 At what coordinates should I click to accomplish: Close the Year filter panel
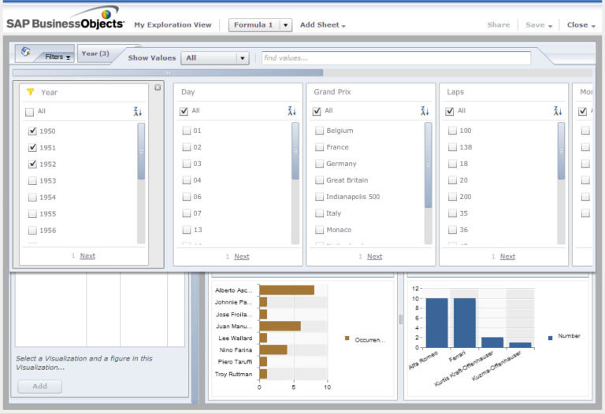158,87
